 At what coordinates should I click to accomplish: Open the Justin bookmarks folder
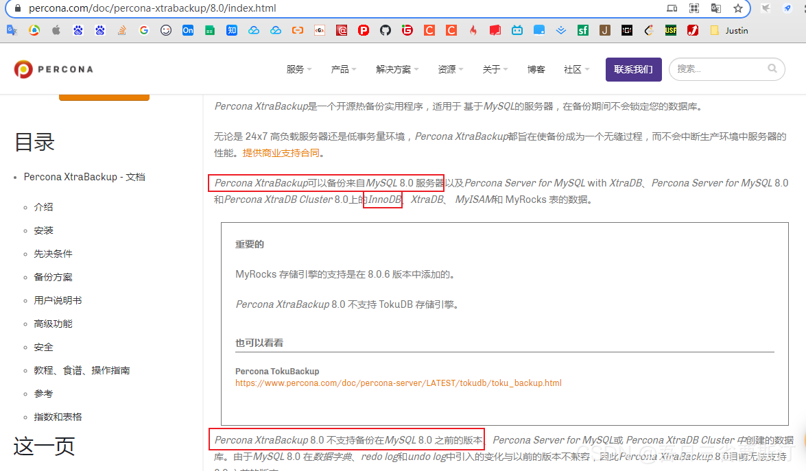coord(729,30)
